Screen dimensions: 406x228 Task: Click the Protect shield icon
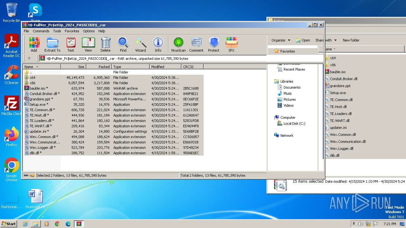point(214,45)
